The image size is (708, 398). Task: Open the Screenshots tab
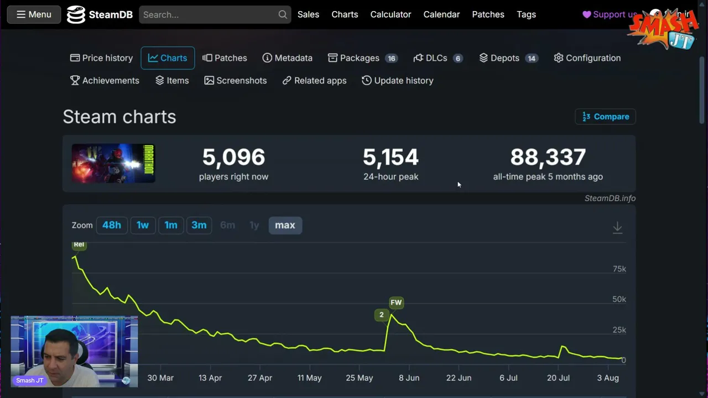point(235,81)
